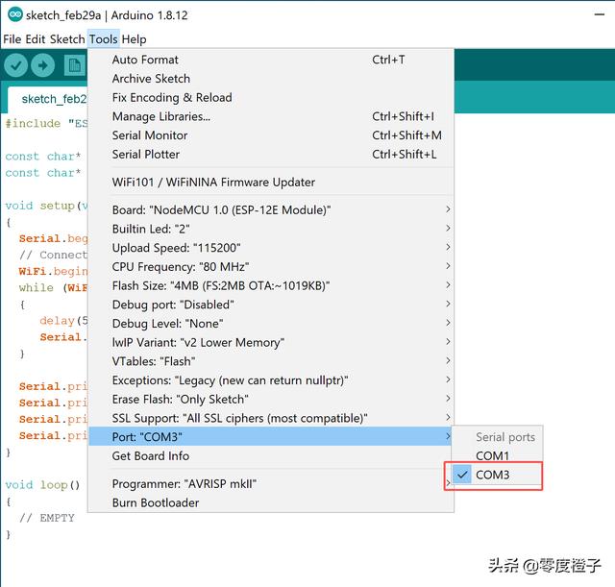Expand the Exceptions Legacy submenu
The image size is (615, 587).
[271, 379]
